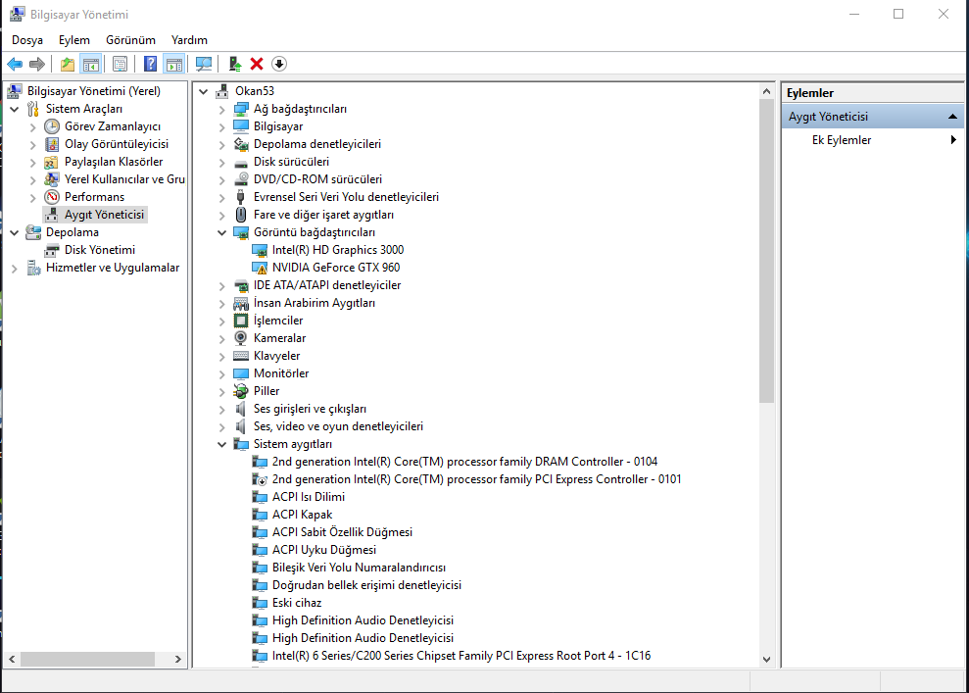
Task: Click the Fare ve diğer işaret aygıtları mouse icon
Action: [x=240, y=215]
